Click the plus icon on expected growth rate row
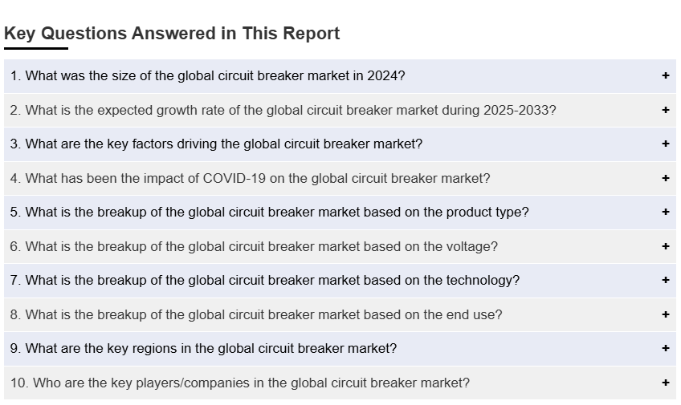 tap(665, 110)
